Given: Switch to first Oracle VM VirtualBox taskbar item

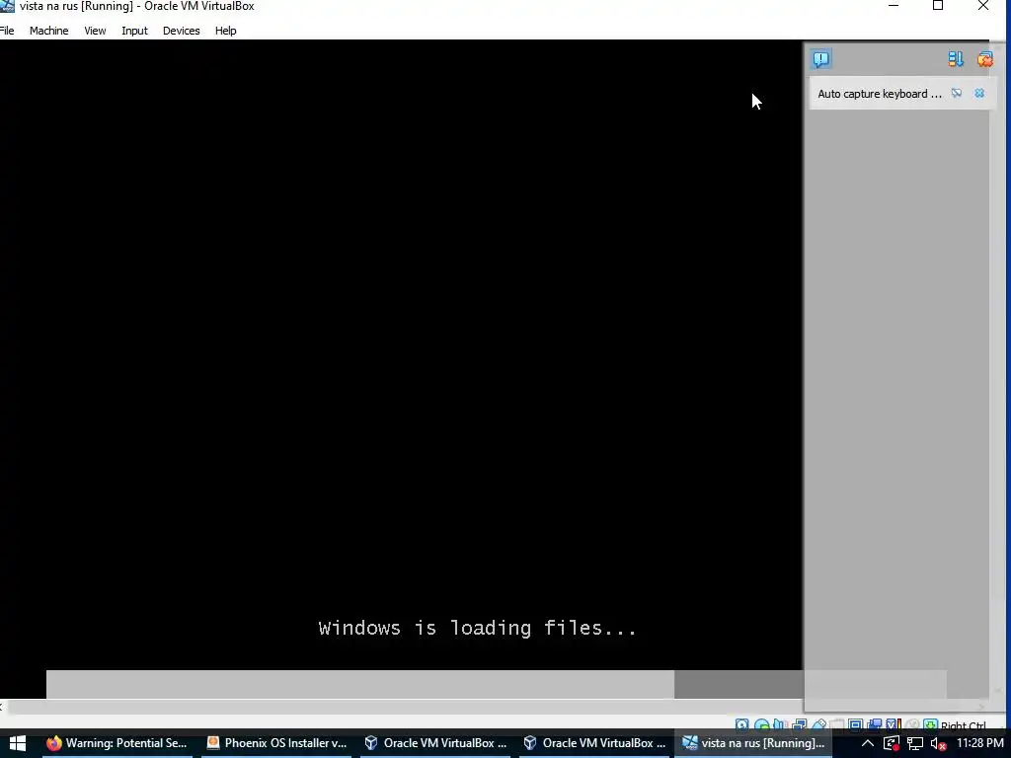Looking at the screenshot, I should [435, 743].
